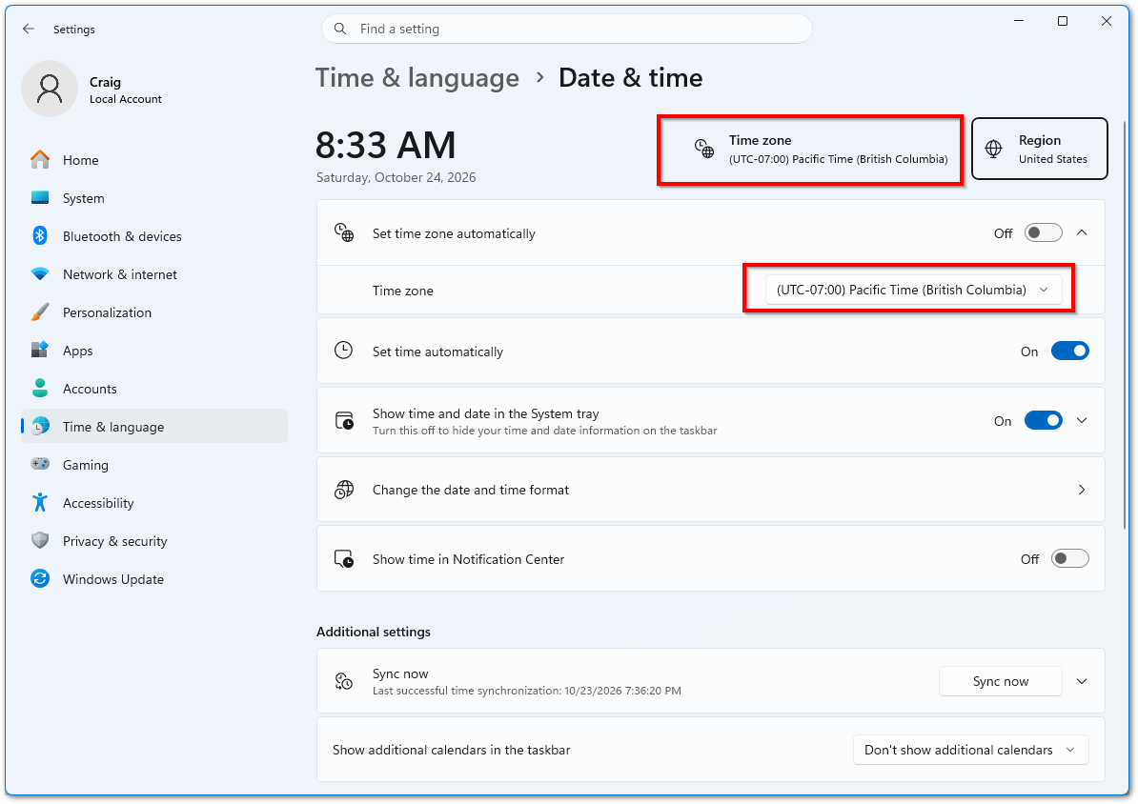Collapse the Set time zone automatically section
Image resolution: width=1138 pixels, height=804 pixels.
(x=1082, y=233)
